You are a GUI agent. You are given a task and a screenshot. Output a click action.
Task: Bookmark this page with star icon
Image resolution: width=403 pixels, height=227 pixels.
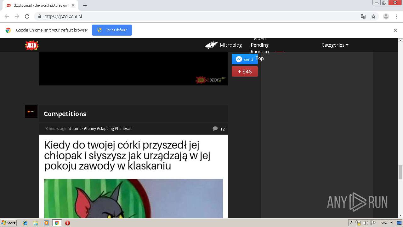373,16
